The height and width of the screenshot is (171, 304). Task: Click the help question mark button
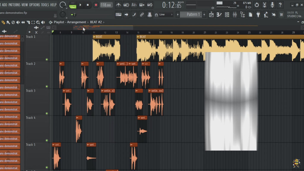pyautogui.click(x=280, y=5)
